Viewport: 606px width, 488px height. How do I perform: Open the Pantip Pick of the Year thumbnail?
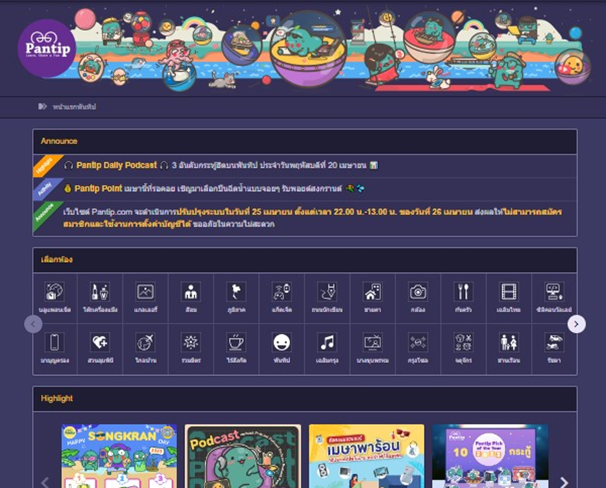[489, 456]
